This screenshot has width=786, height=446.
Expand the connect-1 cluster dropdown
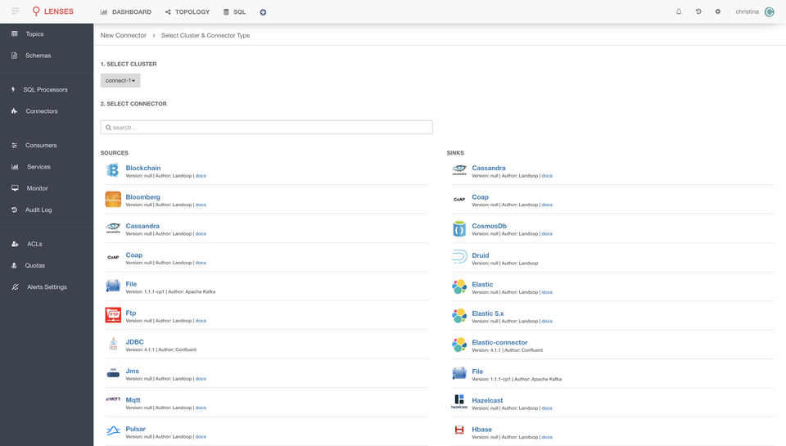tap(120, 80)
